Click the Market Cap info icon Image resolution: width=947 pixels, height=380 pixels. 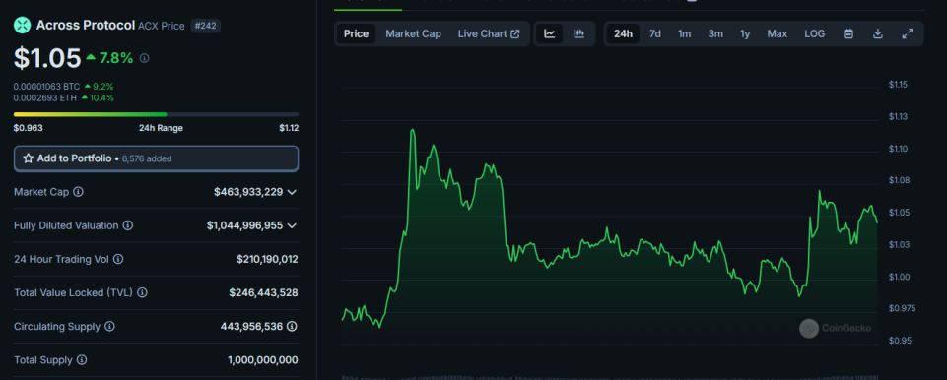(x=79, y=192)
